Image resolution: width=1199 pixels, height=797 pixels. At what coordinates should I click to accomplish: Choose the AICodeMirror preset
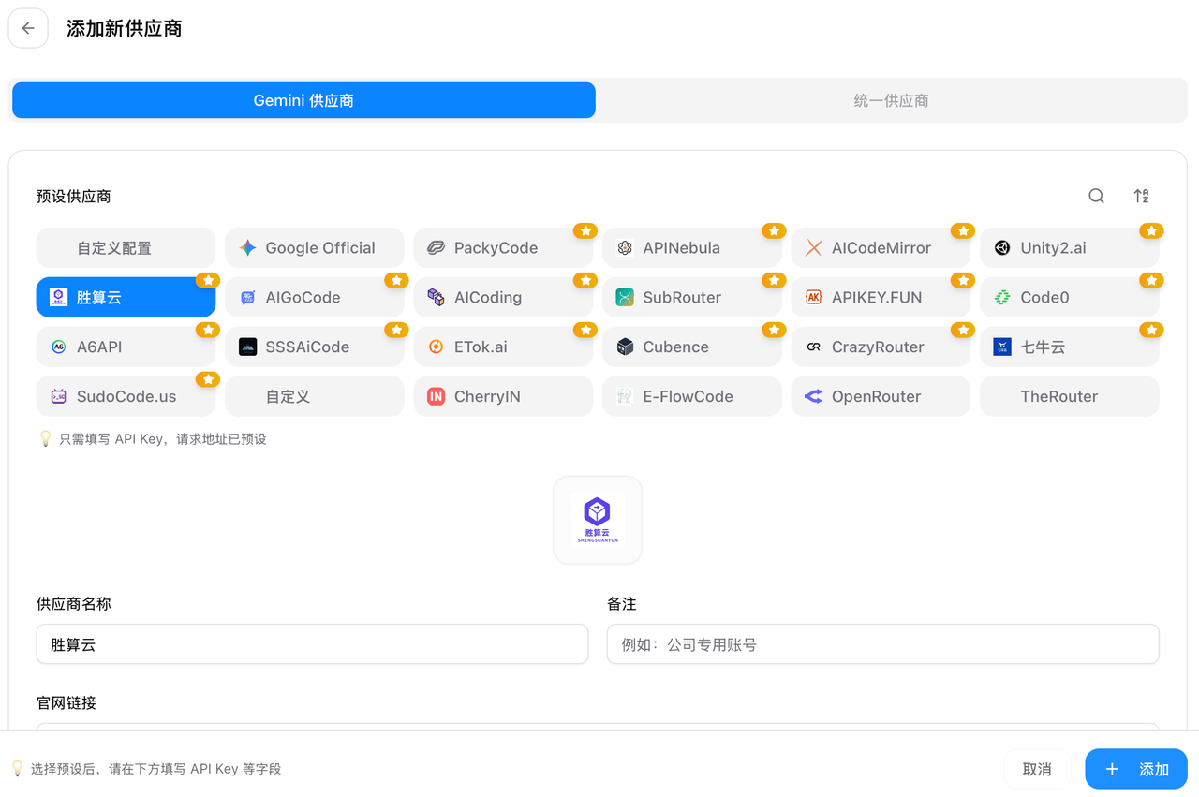point(881,248)
